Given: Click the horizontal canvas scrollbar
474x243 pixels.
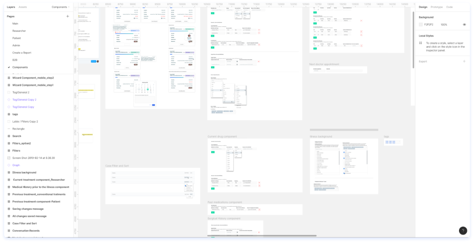Looking at the screenshot, I should pos(262,236).
